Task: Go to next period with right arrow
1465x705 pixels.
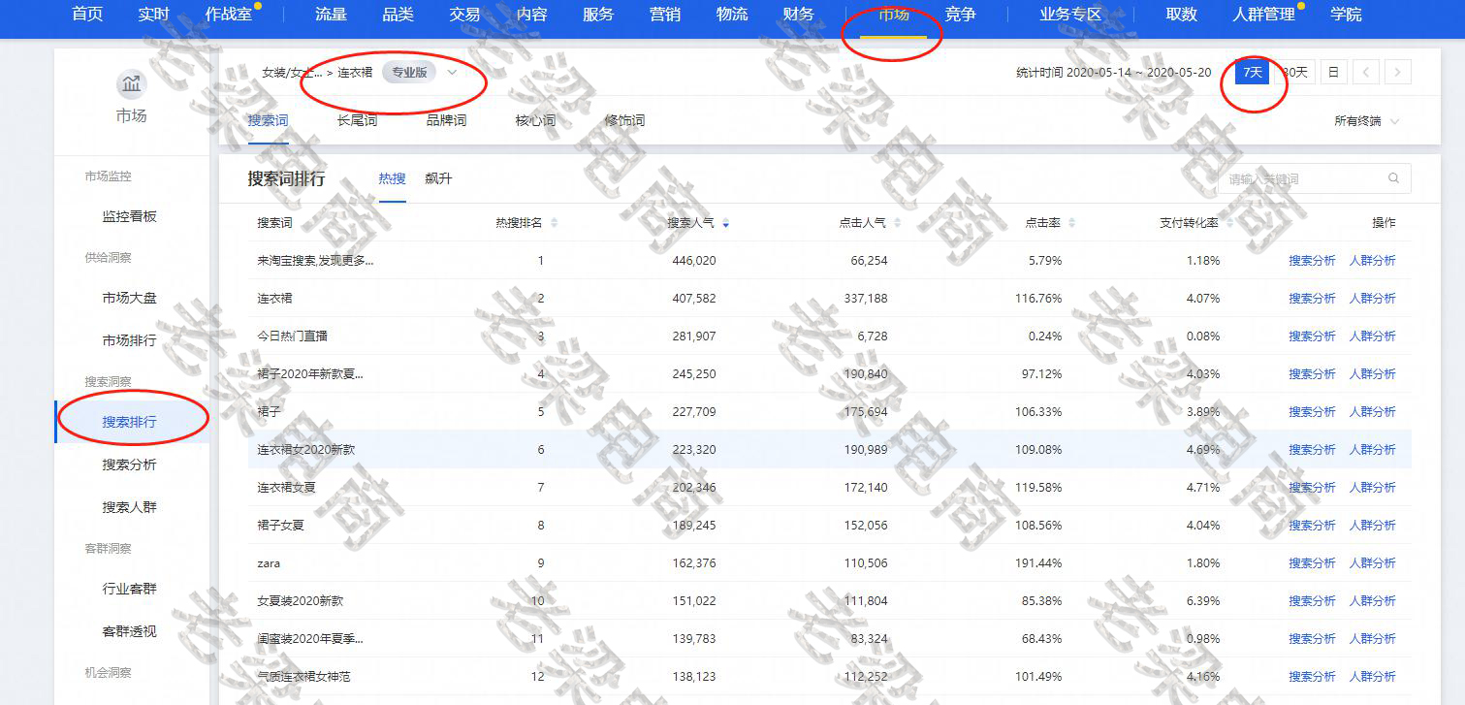Action: [1397, 72]
